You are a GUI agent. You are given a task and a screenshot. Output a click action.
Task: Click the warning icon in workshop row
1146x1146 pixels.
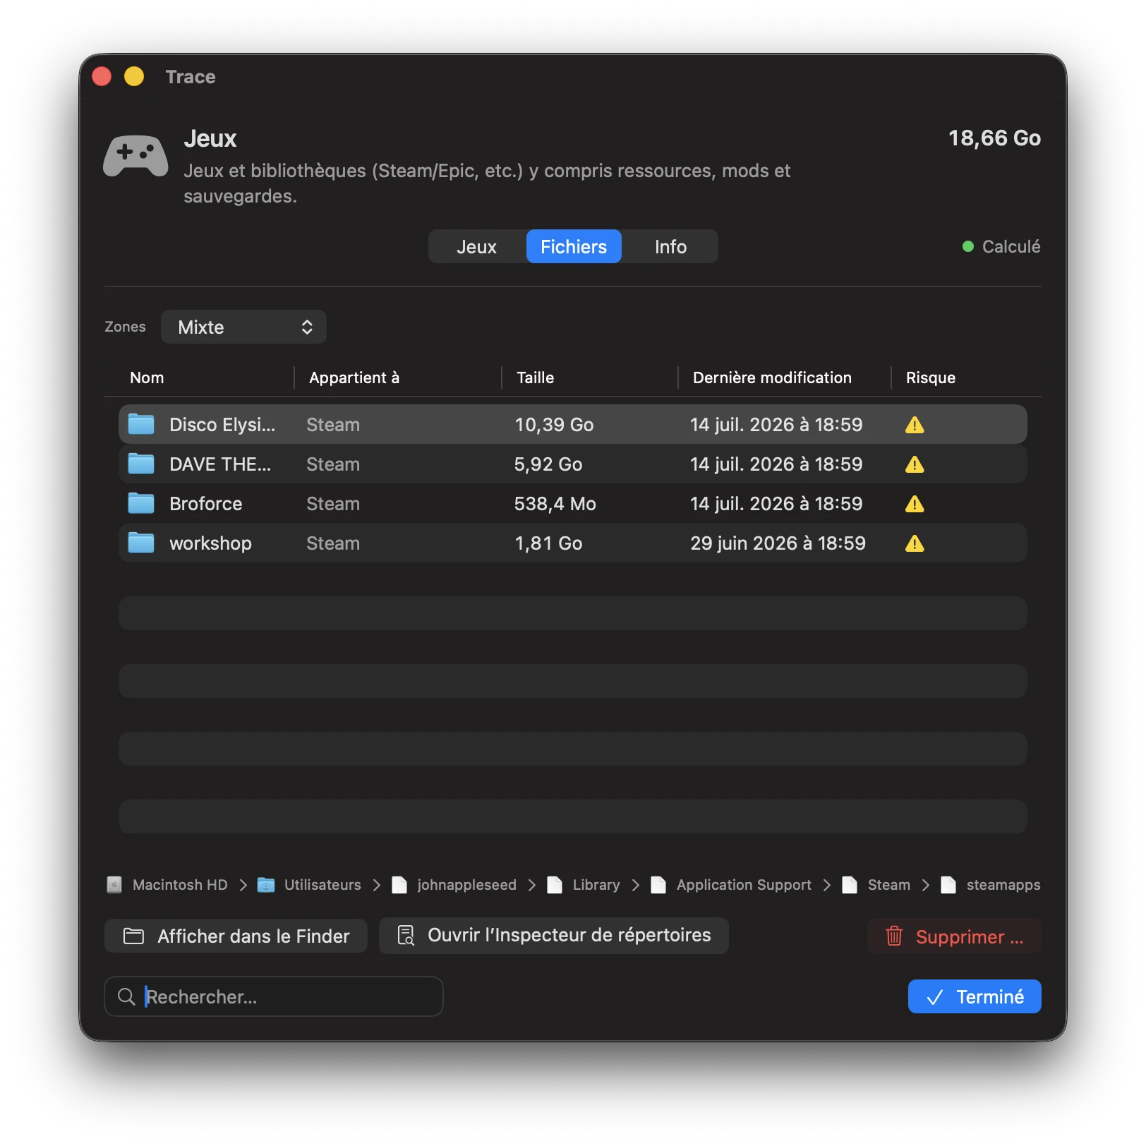915,543
